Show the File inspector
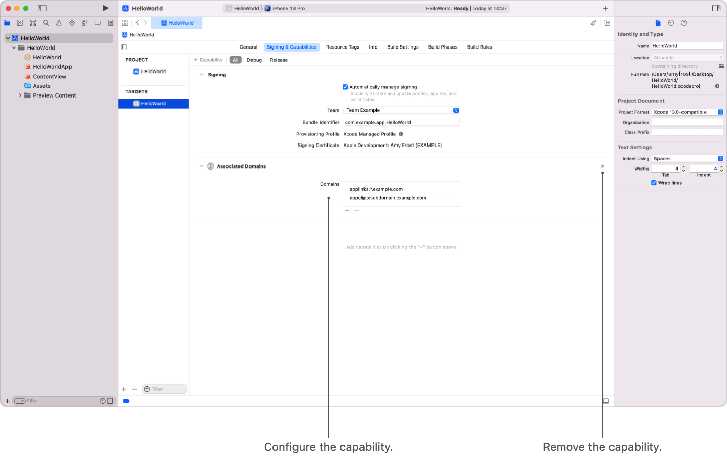Screen dimensions: 727x456 [x=658, y=23]
